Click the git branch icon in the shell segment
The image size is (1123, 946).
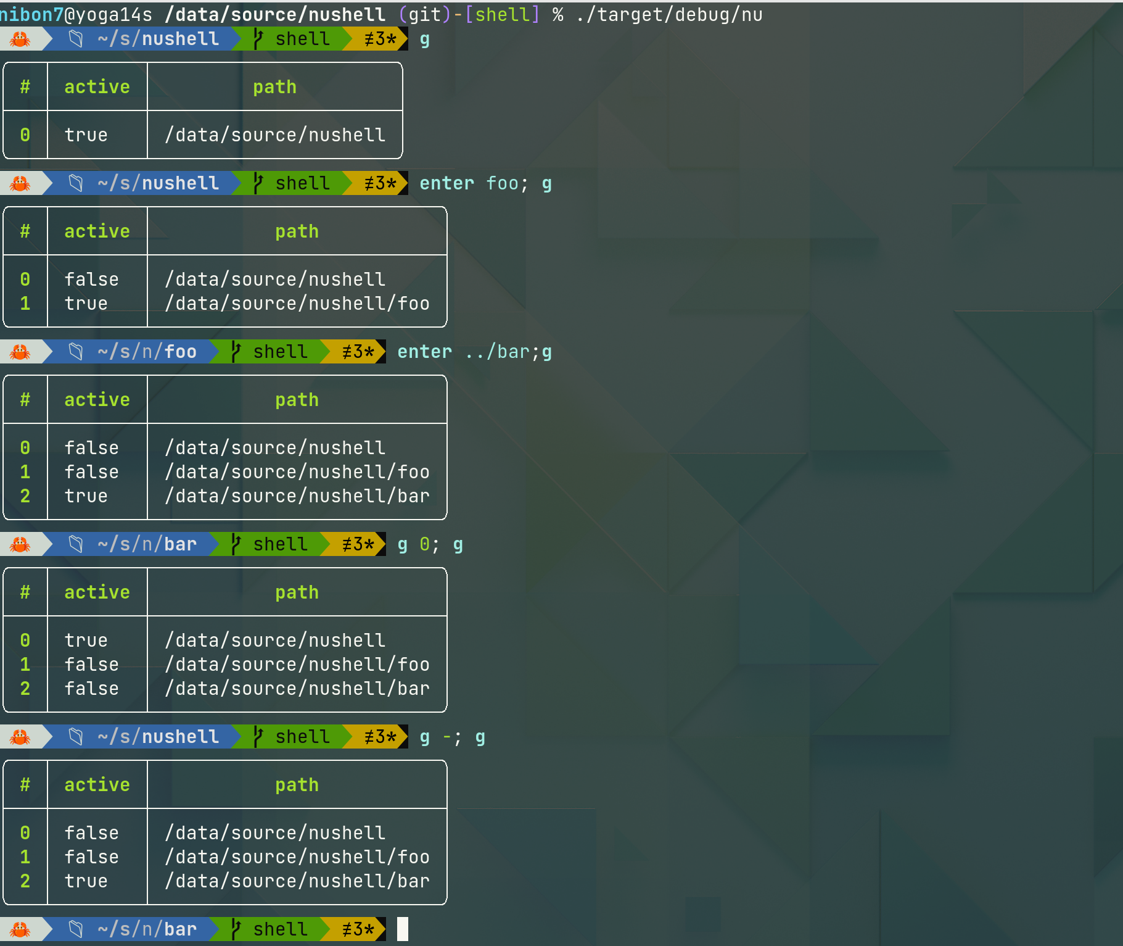click(257, 38)
